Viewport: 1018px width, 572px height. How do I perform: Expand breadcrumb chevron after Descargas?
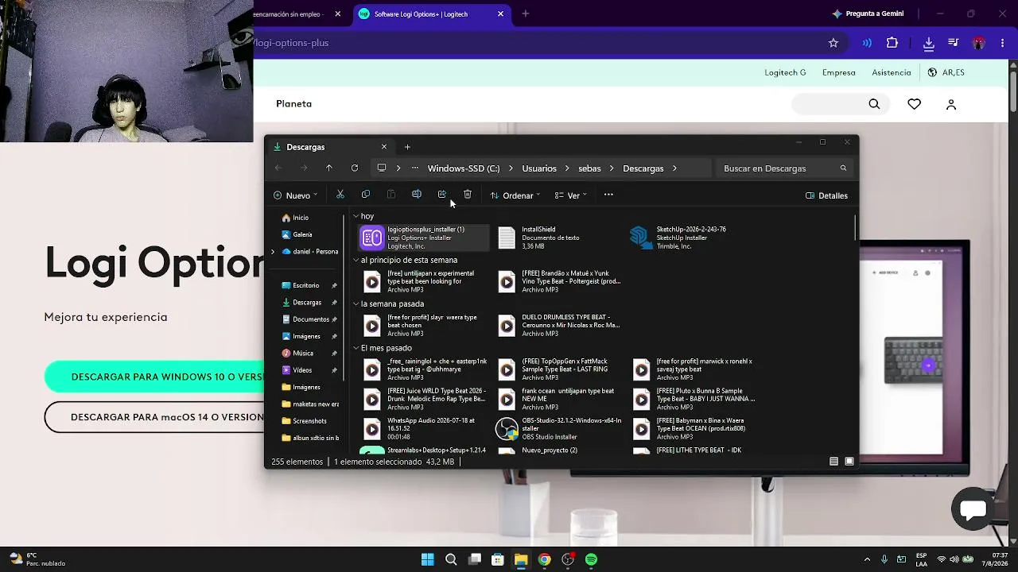click(674, 168)
